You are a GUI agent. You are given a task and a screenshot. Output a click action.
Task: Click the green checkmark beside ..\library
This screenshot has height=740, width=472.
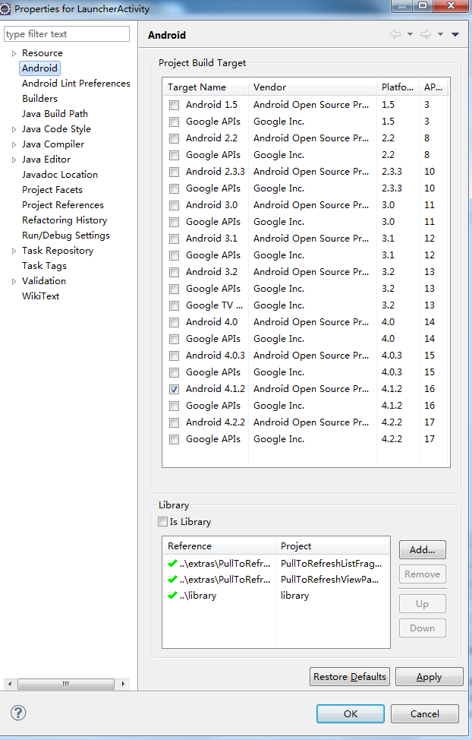(x=172, y=595)
